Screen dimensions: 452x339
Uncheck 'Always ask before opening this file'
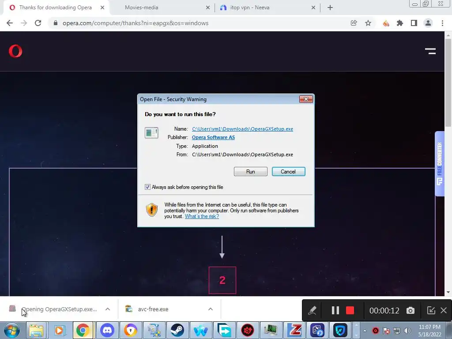[x=147, y=187]
